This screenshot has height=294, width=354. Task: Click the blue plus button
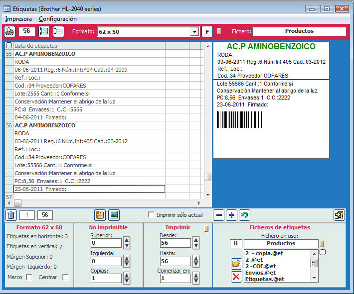tap(231, 215)
